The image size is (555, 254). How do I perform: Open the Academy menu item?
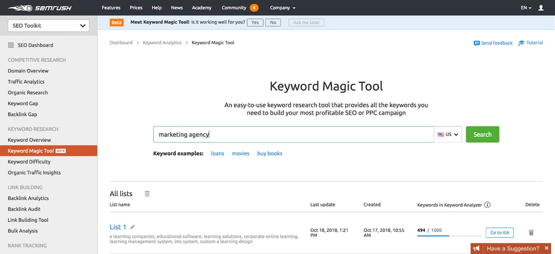pos(201,8)
